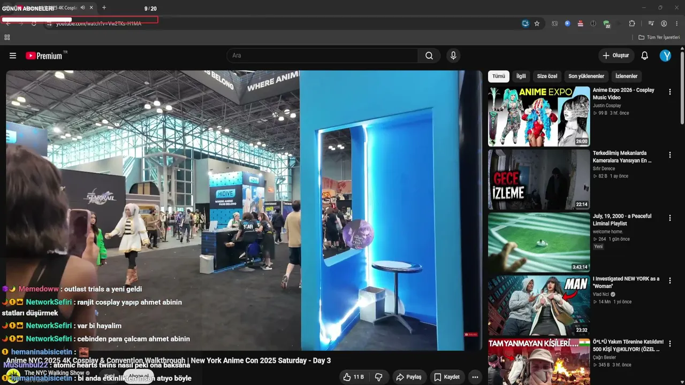Screen dimensions: 685x385
Task: Open Tam Yanmayan Kişileri video thumbnail
Action: coord(539,361)
